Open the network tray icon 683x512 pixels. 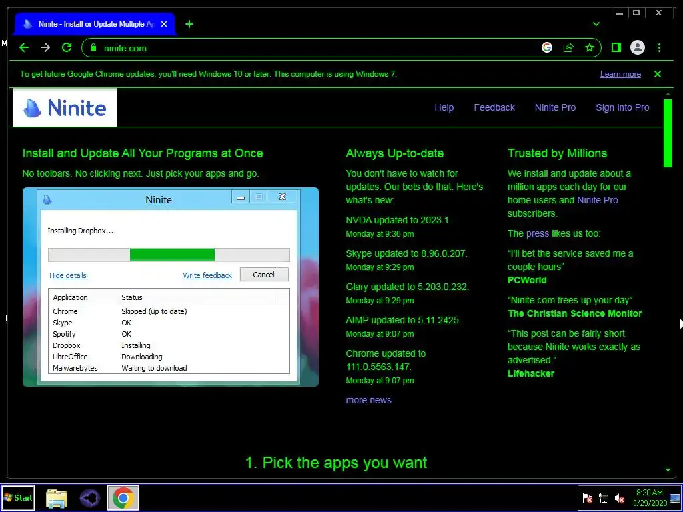pyautogui.click(x=603, y=498)
